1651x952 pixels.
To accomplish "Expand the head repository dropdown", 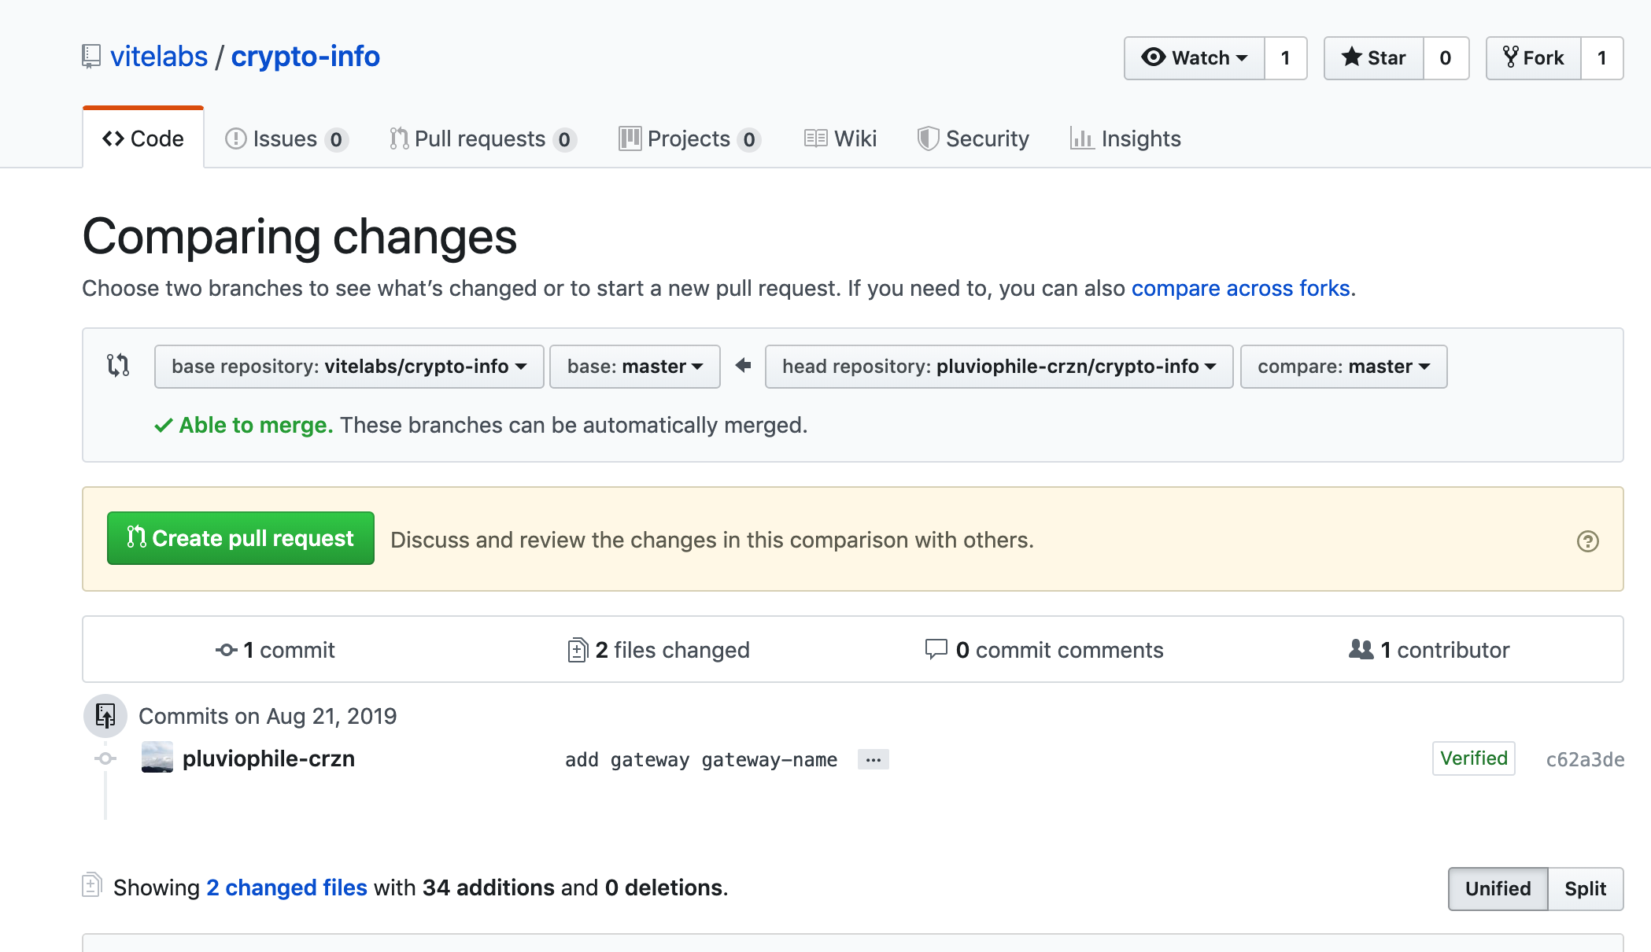I will coord(999,367).
